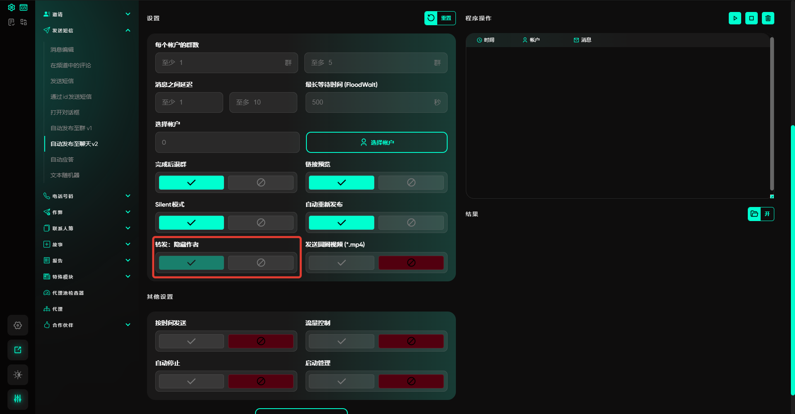Select 消息编辑 from the sidebar menu
This screenshot has width=795, height=414.
pos(62,50)
